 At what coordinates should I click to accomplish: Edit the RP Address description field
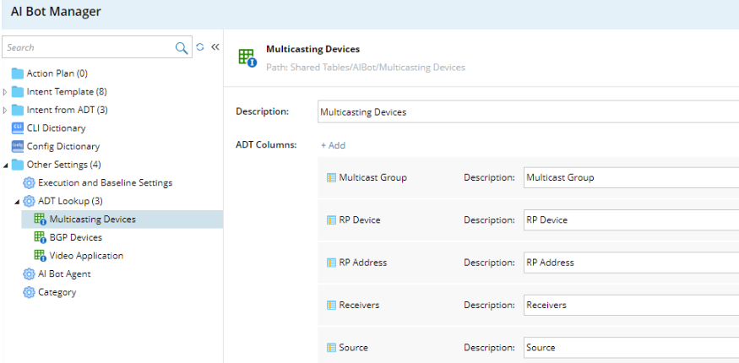[629, 263]
